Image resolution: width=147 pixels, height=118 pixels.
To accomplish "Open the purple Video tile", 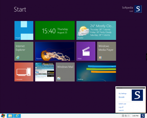I will (x=86, y=51).
